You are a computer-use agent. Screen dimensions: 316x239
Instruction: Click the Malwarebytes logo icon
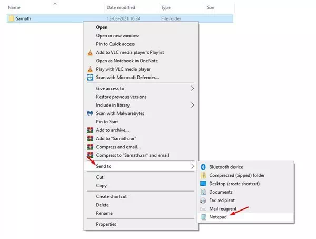[x=90, y=113]
